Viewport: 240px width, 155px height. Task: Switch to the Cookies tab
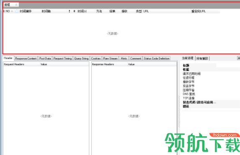96,58
